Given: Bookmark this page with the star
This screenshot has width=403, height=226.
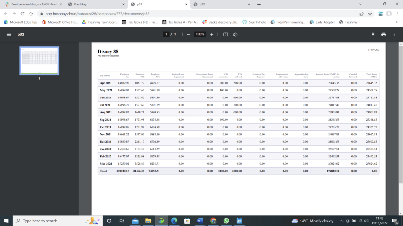Looking at the screenshot, I should coord(370,14).
